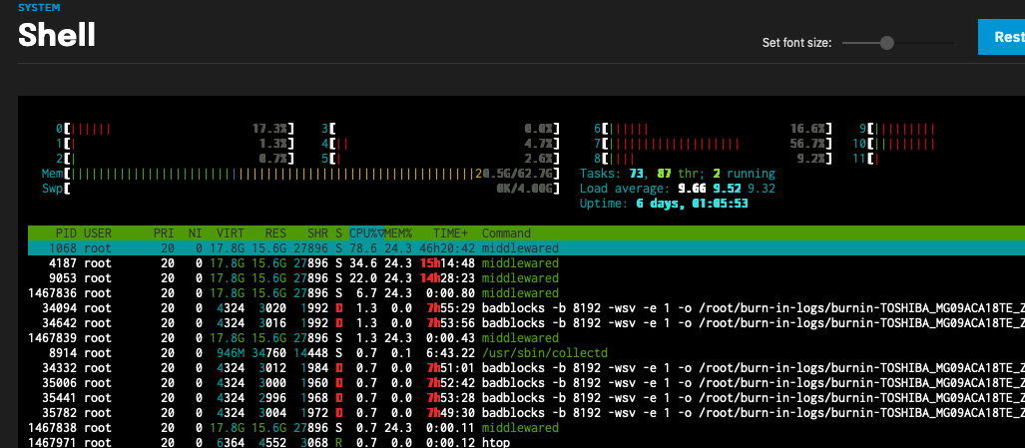Click the RES column header
The image size is (1025, 448).
(x=274, y=232)
